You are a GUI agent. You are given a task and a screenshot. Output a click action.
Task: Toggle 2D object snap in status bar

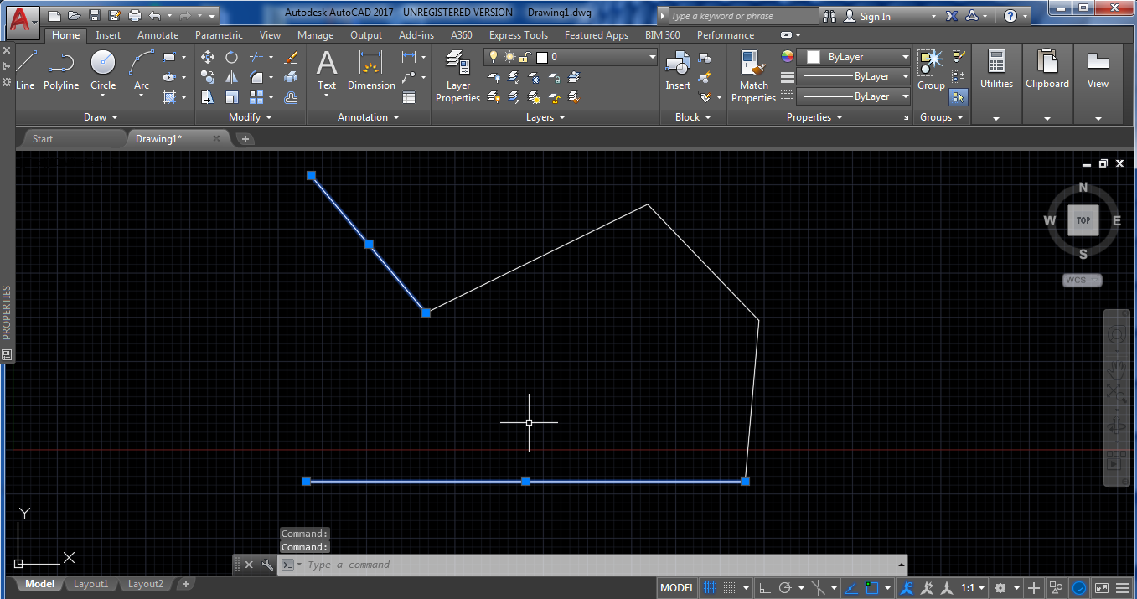[x=872, y=587]
